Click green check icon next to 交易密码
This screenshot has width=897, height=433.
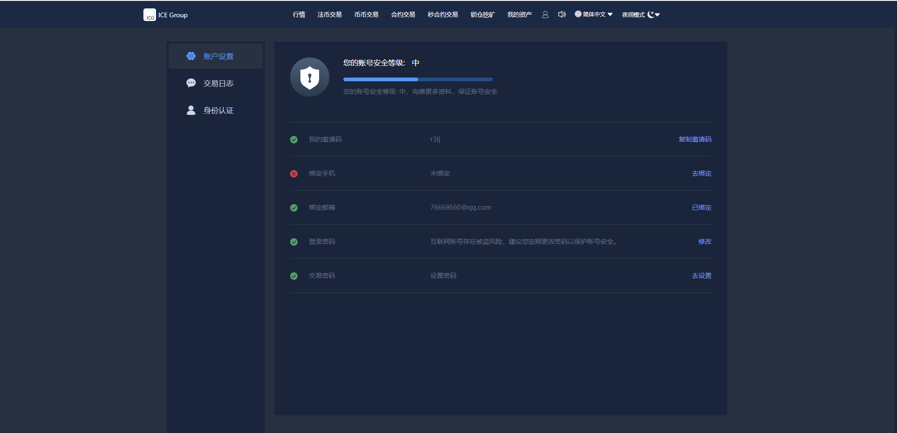pyautogui.click(x=294, y=276)
